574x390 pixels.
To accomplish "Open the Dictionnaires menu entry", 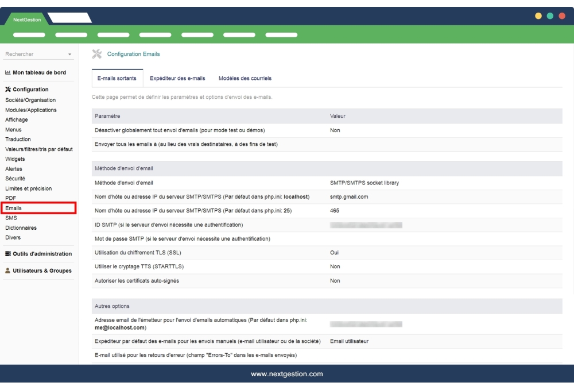I will (x=21, y=227).
